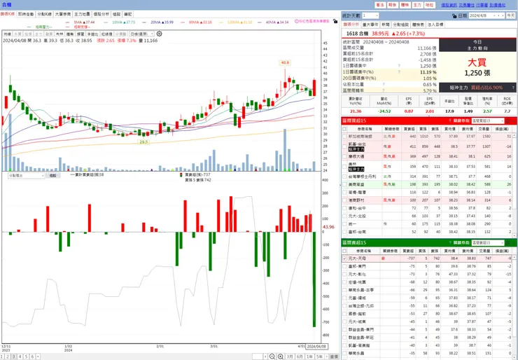518x360 pixels.
Task: Uncheck the 元大-天母 row checkbox
Action: click(344, 258)
